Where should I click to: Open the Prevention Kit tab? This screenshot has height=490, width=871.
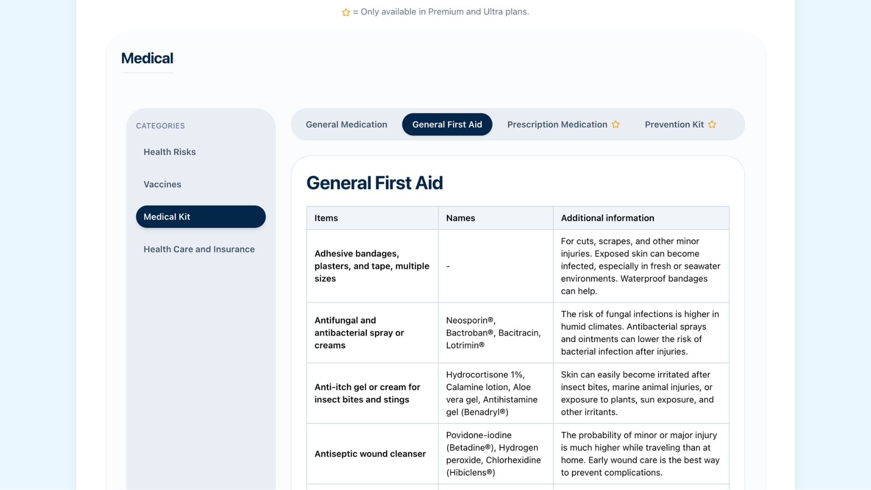[680, 124]
